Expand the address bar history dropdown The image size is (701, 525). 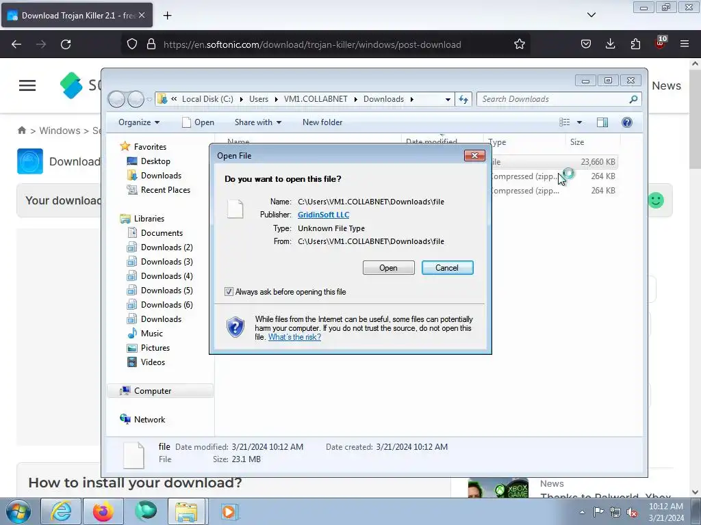click(x=448, y=99)
